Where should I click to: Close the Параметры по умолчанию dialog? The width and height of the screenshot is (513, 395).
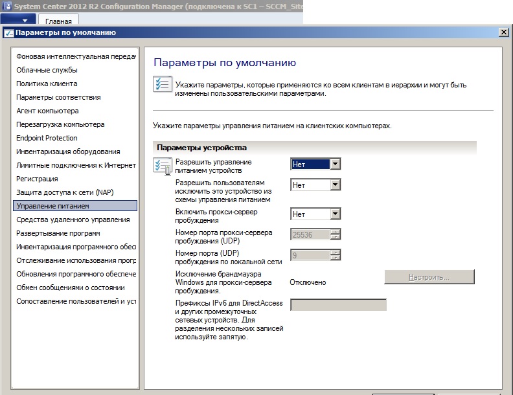(x=504, y=32)
